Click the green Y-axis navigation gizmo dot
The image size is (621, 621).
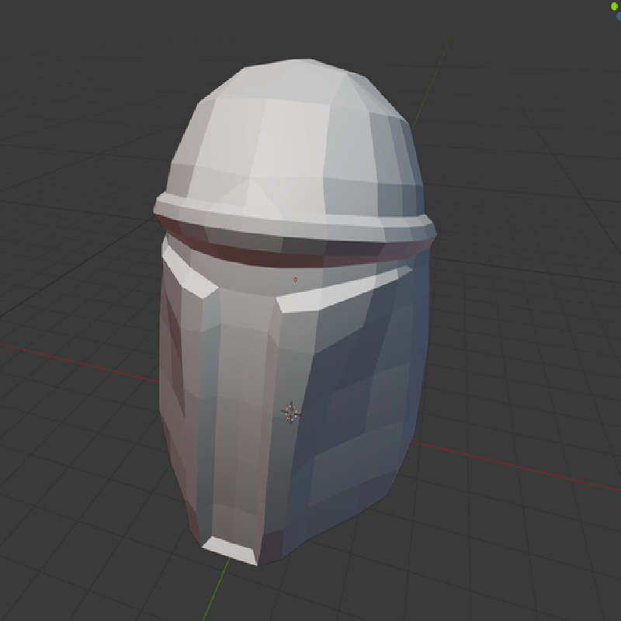pyautogui.click(x=614, y=6)
